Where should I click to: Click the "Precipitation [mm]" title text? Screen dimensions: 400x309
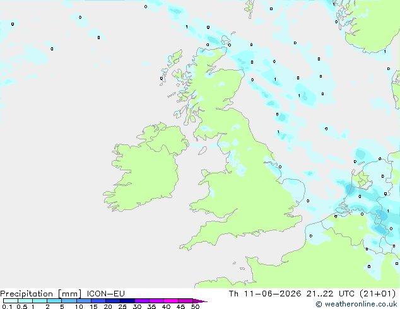pyautogui.click(x=41, y=294)
